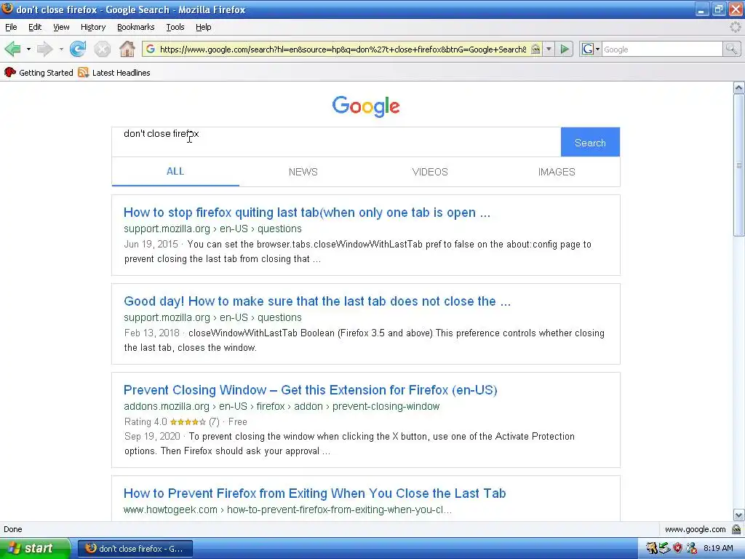
Task: Click 'www.google.com' in the status bar
Action: click(x=695, y=529)
